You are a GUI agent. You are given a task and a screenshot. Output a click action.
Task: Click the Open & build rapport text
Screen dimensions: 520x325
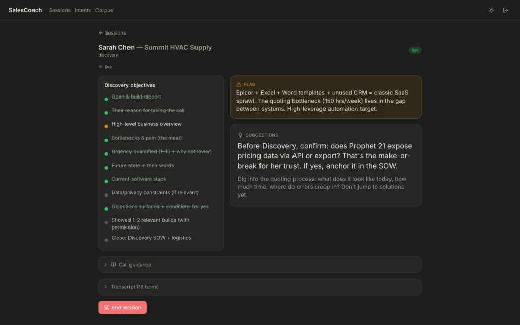coord(136,96)
